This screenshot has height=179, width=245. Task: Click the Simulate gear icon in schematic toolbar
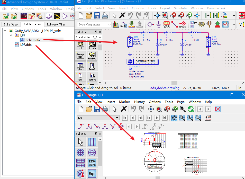click(202, 24)
